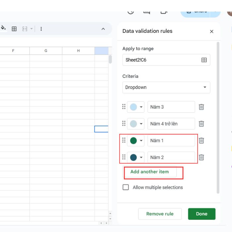The height and width of the screenshot is (232, 232).
Task: Click the fill color paint bucket icon
Action: [x=3, y=28]
